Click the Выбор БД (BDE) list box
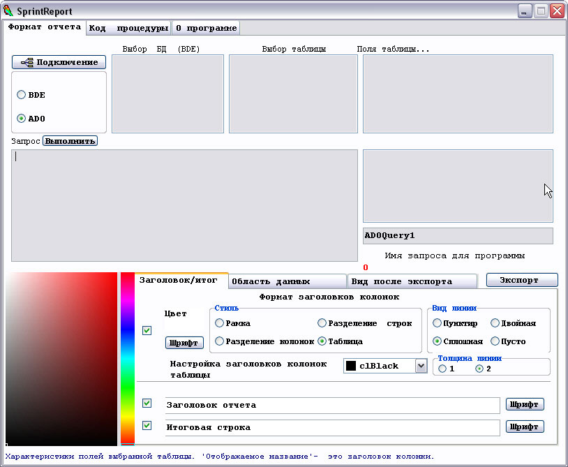Viewport: 568px width, 467px height. pyautogui.click(x=167, y=94)
